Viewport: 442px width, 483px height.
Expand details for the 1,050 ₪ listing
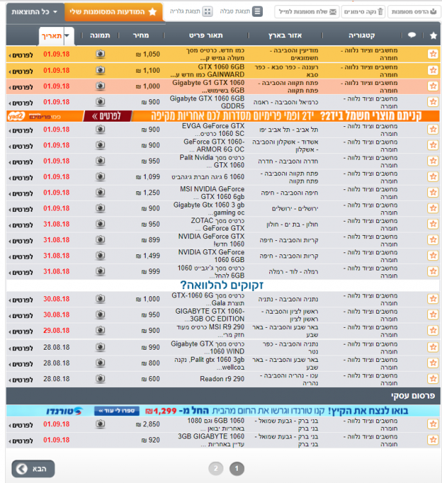(21, 55)
